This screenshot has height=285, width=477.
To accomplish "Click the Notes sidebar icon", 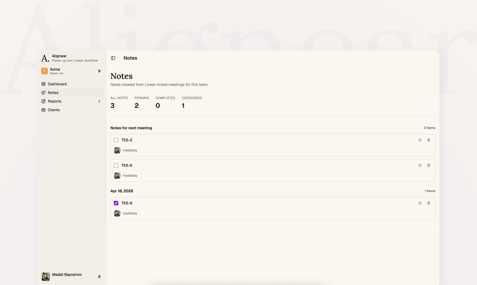I will coord(44,92).
